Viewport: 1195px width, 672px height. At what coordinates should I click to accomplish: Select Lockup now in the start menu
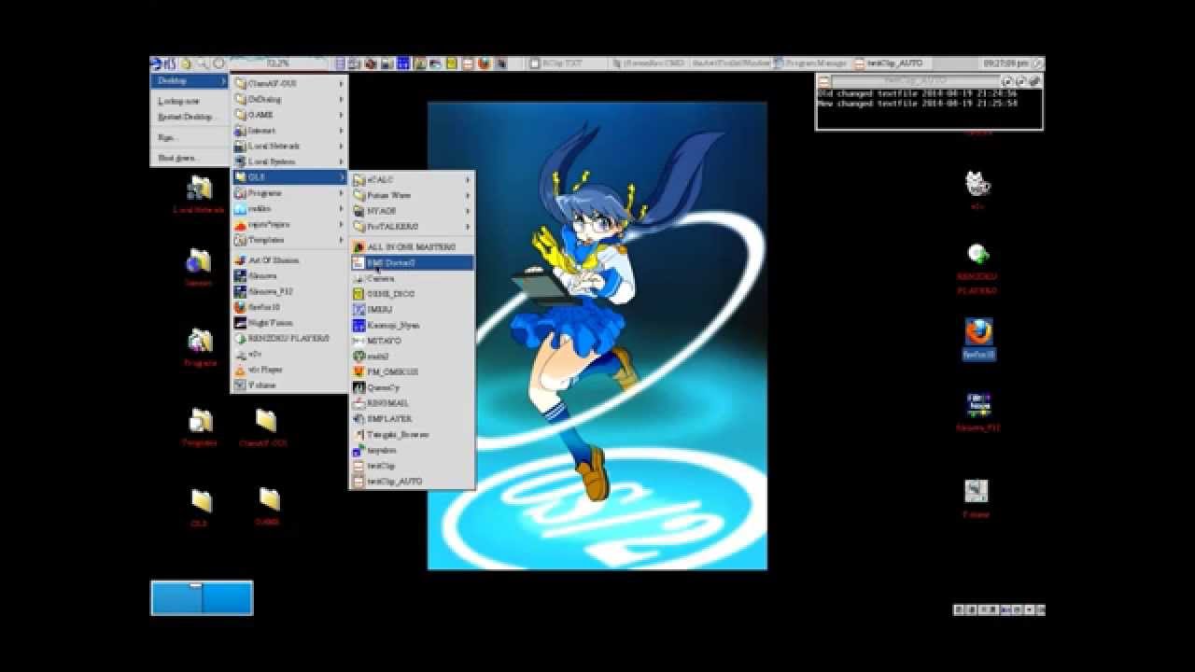click(190, 100)
